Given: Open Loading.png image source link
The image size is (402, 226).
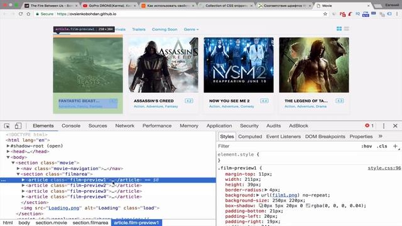Looking at the screenshot, I should click(x=63, y=208).
